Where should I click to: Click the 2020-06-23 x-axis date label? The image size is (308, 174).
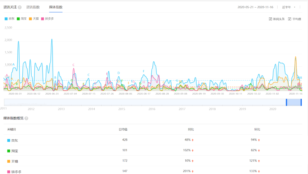[52, 94]
